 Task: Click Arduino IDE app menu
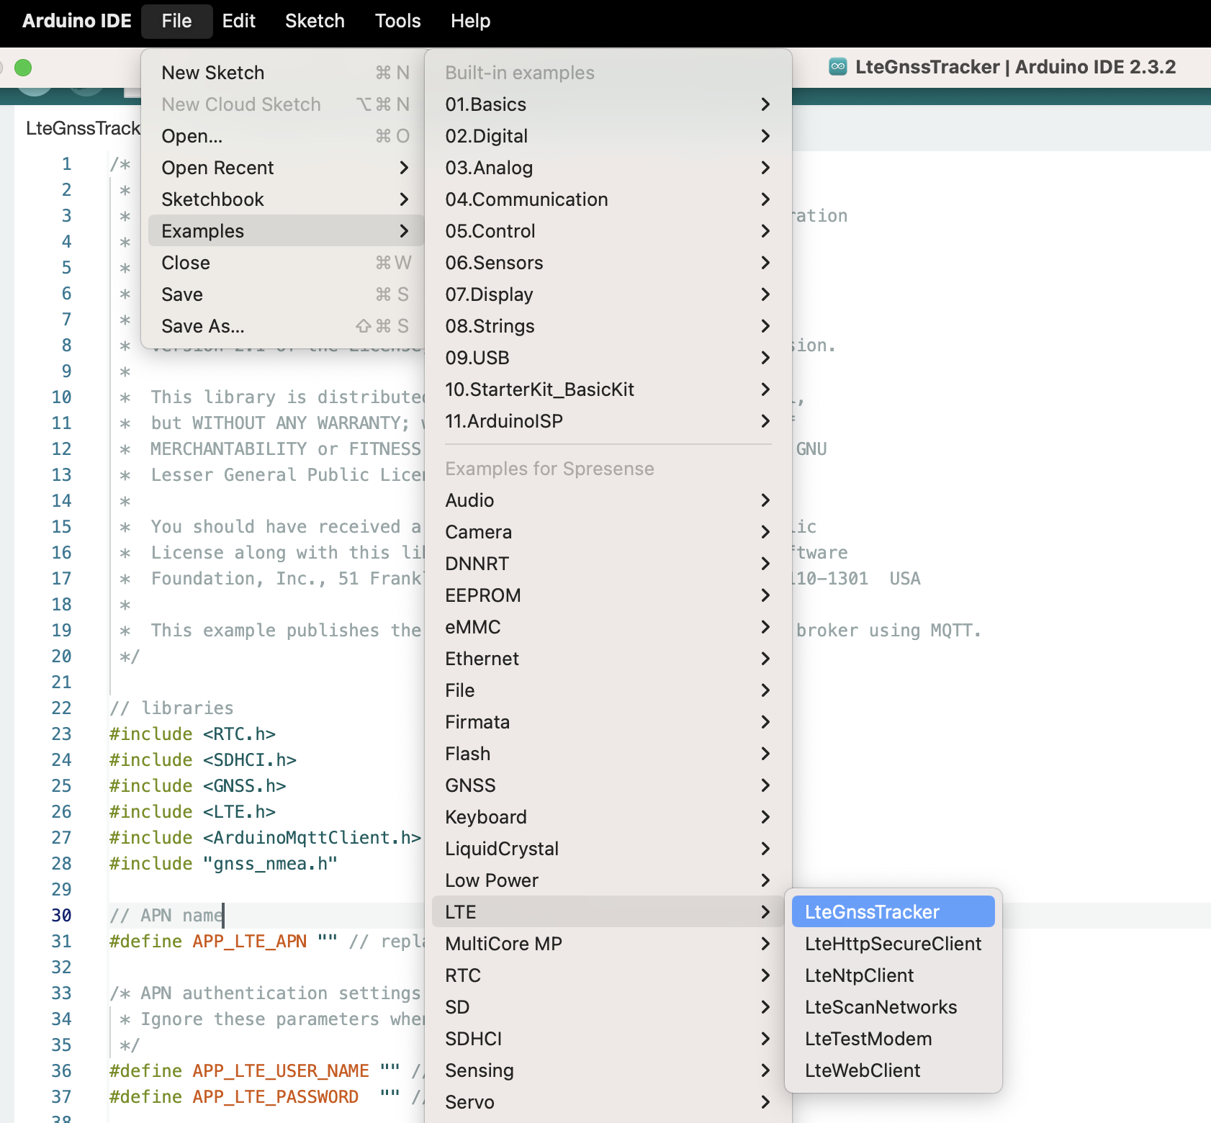pyautogui.click(x=76, y=21)
